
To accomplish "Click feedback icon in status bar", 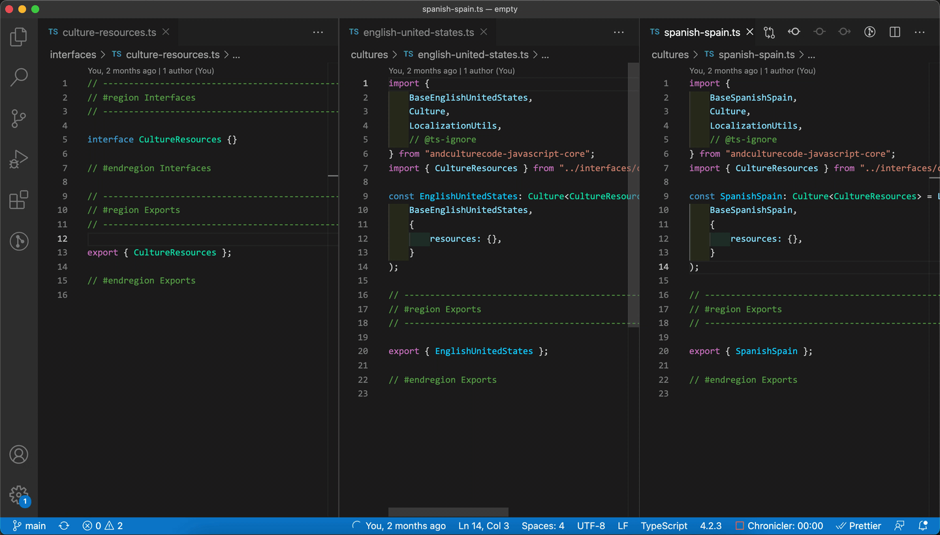I will tap(900, 526).
